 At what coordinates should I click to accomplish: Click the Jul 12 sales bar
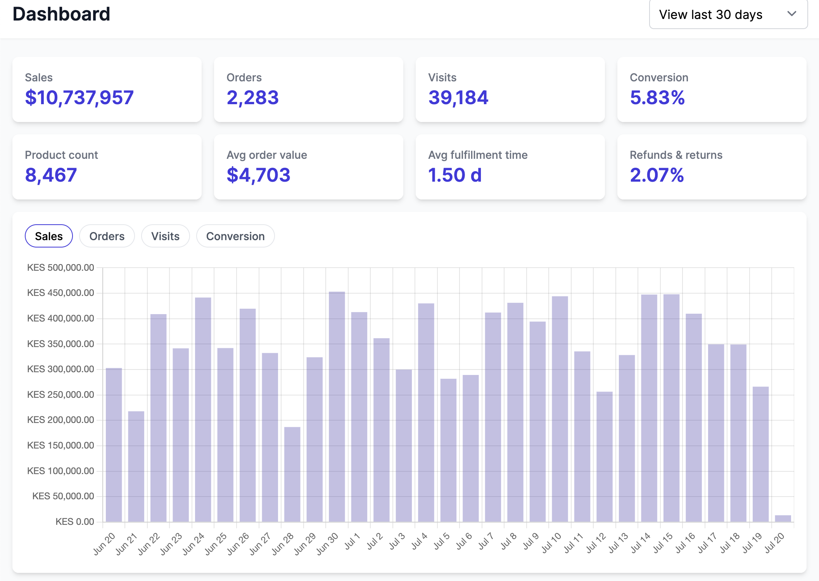(x=605, y=457)
